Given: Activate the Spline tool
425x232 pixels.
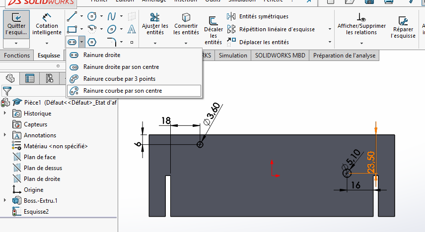Looking at the screenshot, I should click(x=112, y=16).
